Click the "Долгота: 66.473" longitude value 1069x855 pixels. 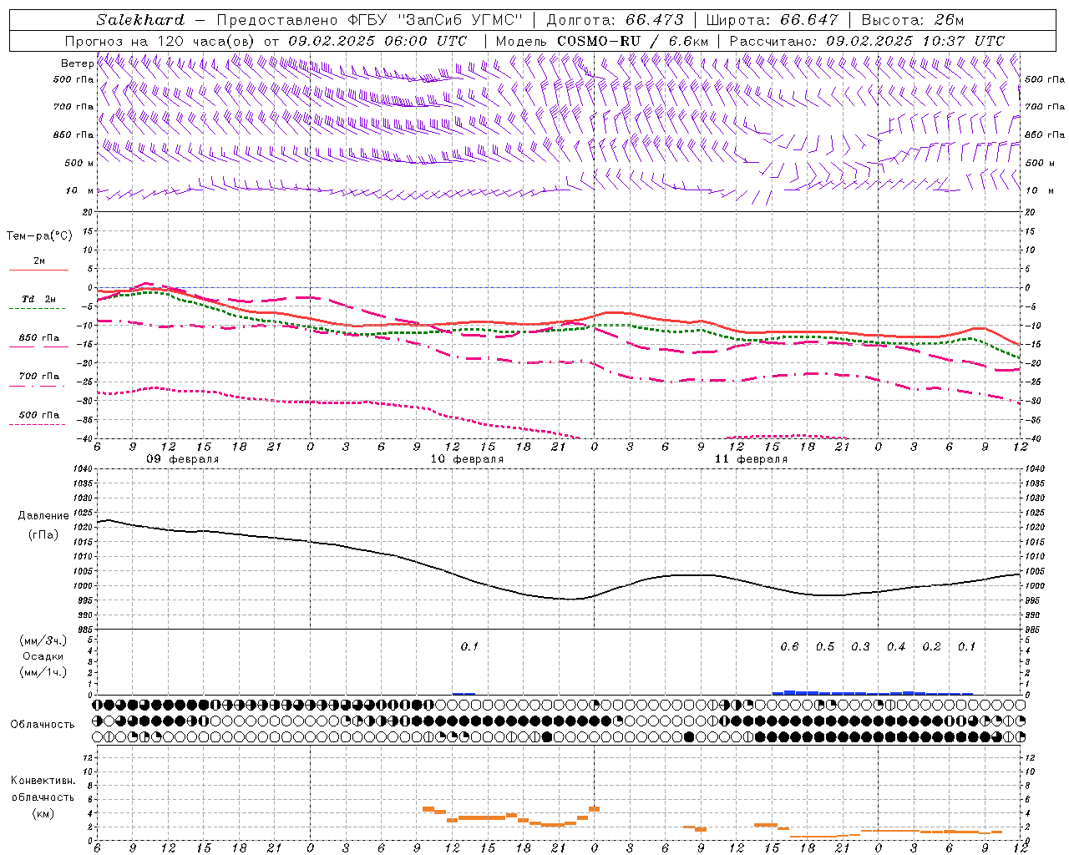coord(615,20)
